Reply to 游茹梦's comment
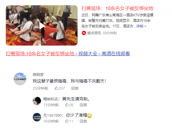The height and width of the screenshot is (133, 172). (75, 88)
